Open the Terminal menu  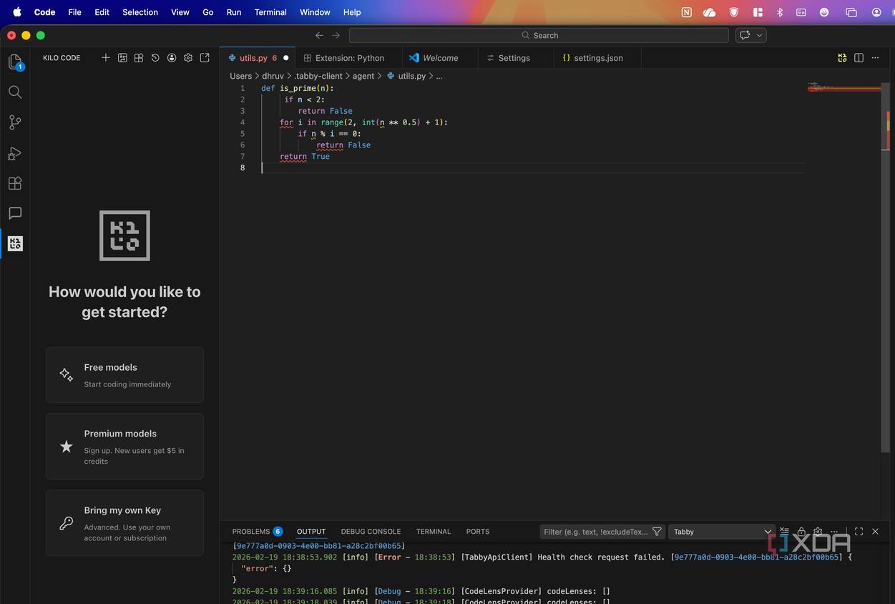[270, 12]
